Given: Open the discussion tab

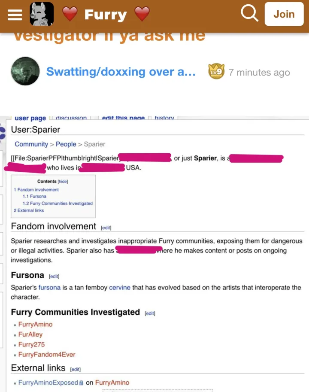Looking at the screenshot, I should click(71, 118).
